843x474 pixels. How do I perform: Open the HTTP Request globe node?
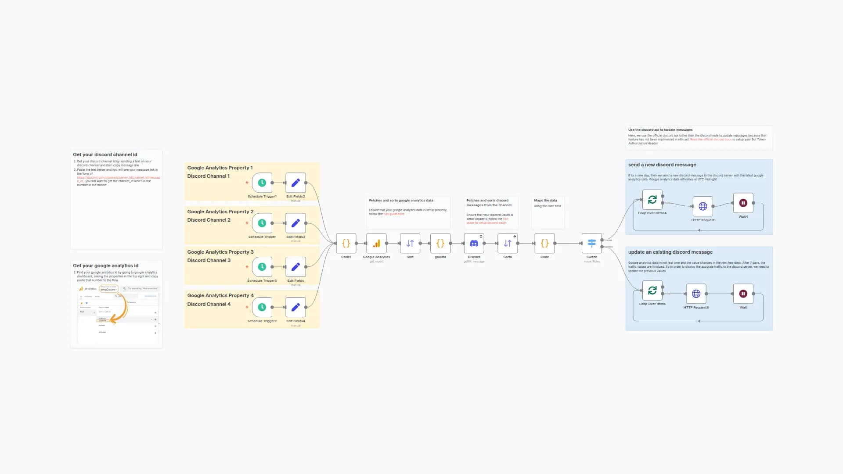702,206
